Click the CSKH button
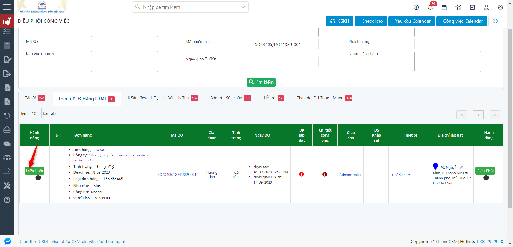513x247 pixels. point(340,21)
